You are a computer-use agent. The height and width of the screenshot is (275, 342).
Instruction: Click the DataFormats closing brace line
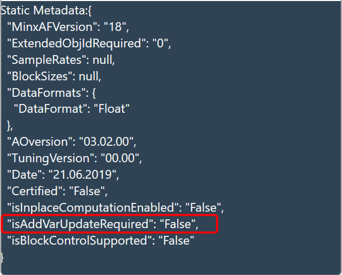tap(10, 126)
